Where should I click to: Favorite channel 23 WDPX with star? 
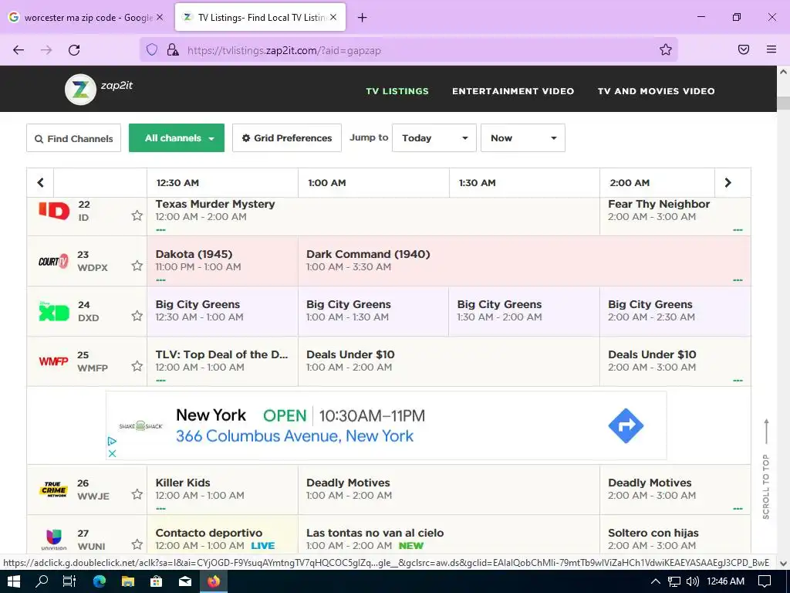(137, 266)
